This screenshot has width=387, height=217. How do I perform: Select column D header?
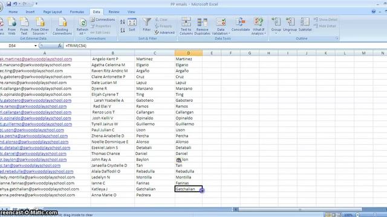[188, 53]
